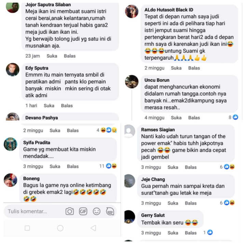The height and width of the screenshot is (244, 246).
Task: Open Devano Pashya's profile name
Action: point(42,118)
